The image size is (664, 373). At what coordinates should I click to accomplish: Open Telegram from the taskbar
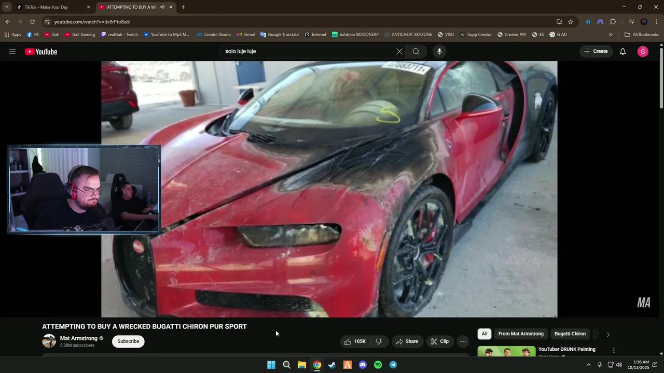point(393,365)
